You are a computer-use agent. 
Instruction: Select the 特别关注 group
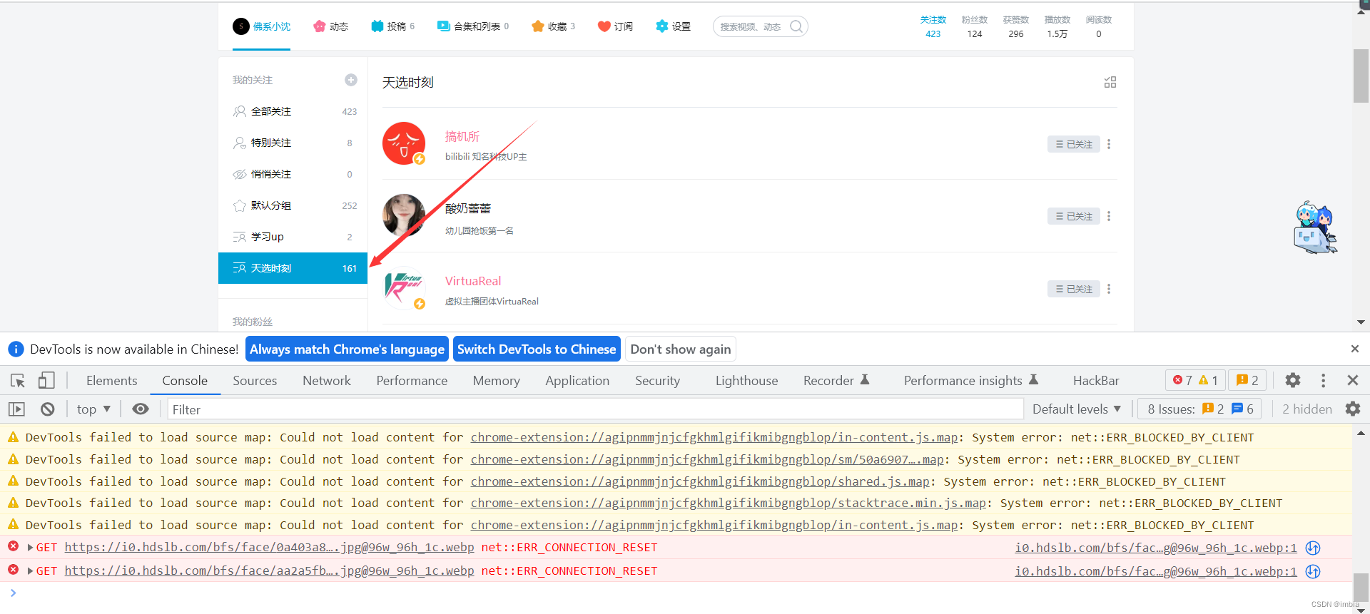coord(293,143)
